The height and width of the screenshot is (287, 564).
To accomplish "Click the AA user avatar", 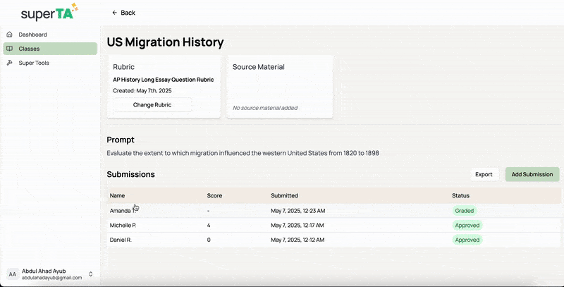I will [13, 274].
